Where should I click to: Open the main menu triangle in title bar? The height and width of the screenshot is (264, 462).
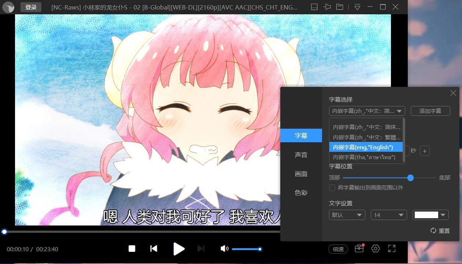pos(357,7)
